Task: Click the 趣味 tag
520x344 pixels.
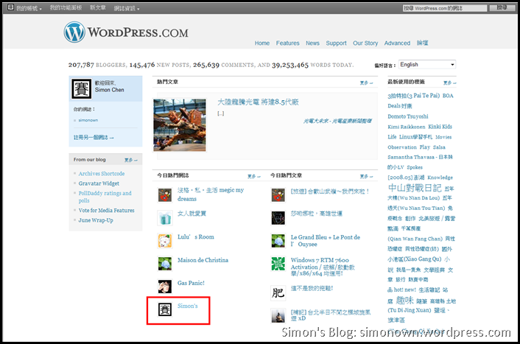Action: [404, 301]
